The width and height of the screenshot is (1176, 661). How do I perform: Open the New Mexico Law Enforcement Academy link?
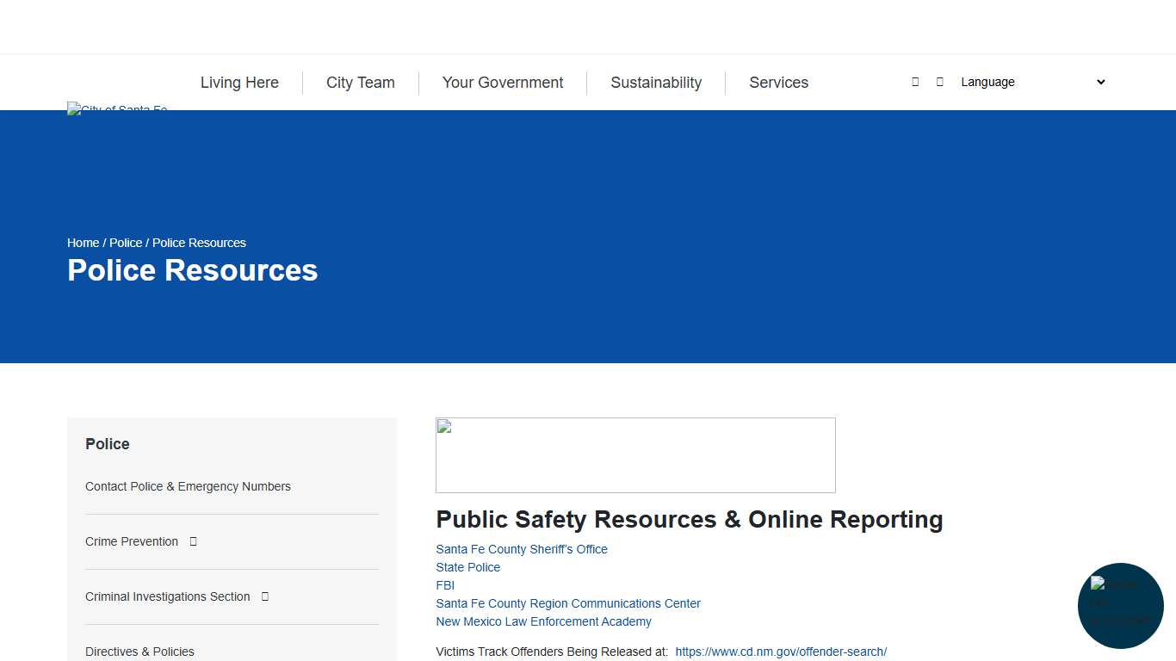[x=543, y=621]
